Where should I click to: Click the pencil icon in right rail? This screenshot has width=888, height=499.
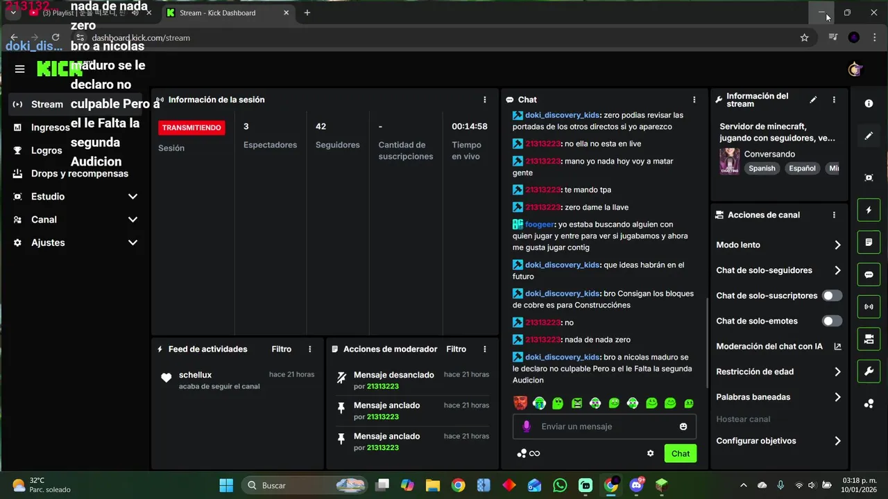click(869, 137)
